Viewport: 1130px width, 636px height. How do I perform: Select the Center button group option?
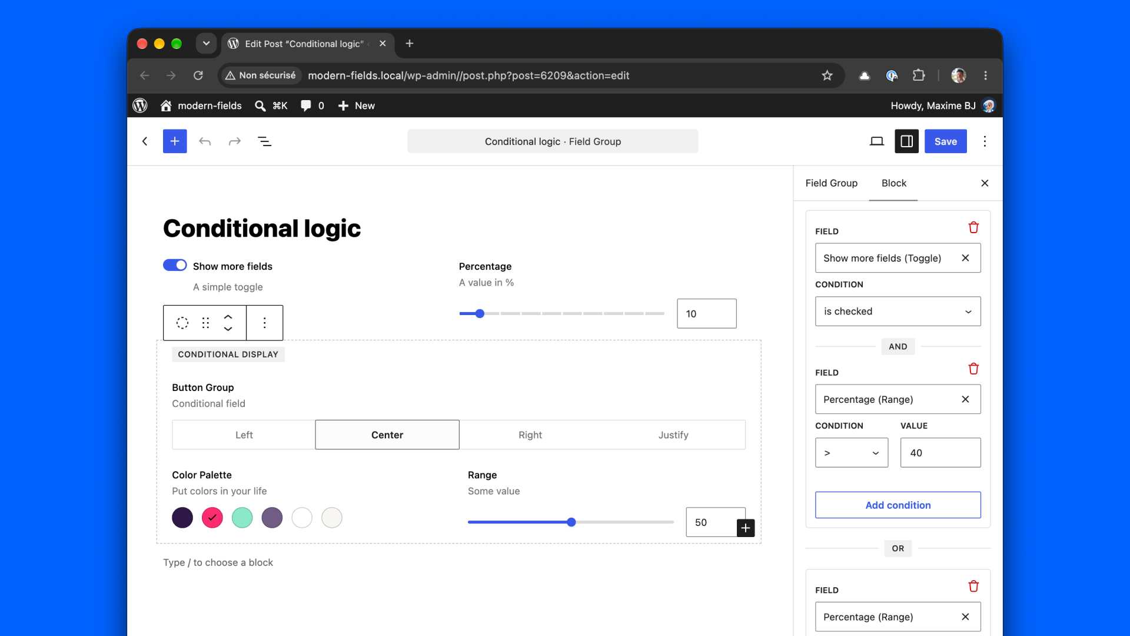click(387, 435)
